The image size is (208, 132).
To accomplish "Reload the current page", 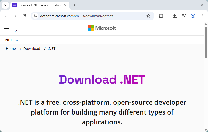I will point(24,16).
